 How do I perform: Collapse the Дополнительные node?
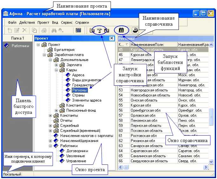tap(50, 60)
